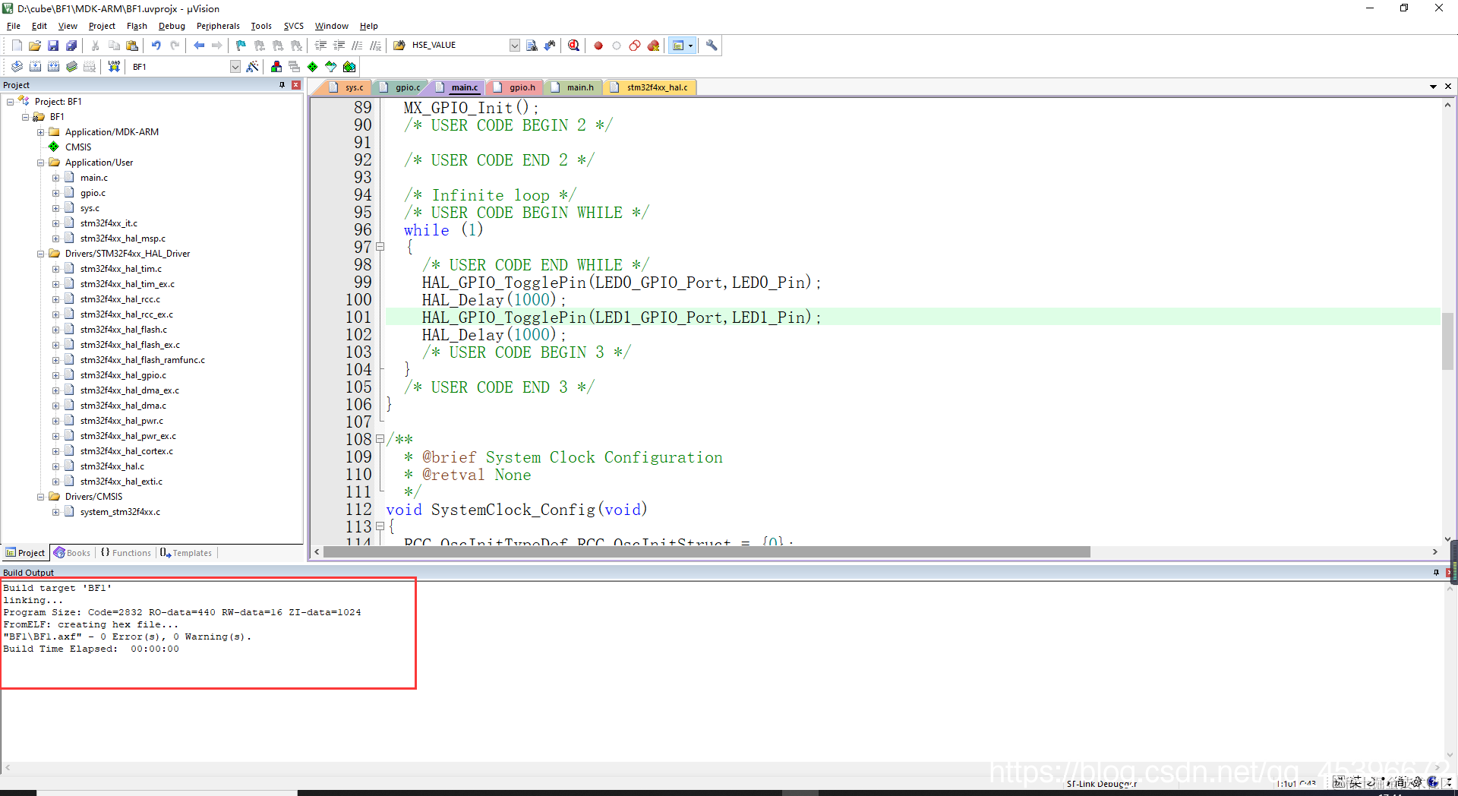
Task: Select stm32f4xx_it.c in project tree
Action: (109, 223)
